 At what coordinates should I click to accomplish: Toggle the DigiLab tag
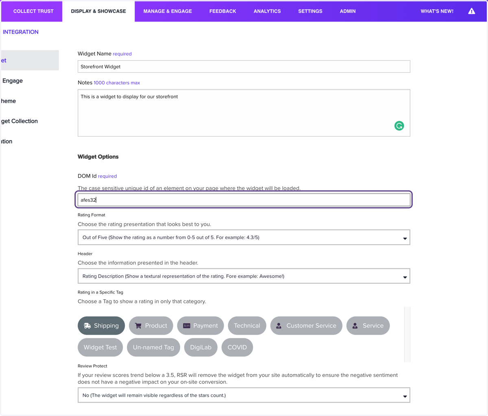click(x=201, y=347)
